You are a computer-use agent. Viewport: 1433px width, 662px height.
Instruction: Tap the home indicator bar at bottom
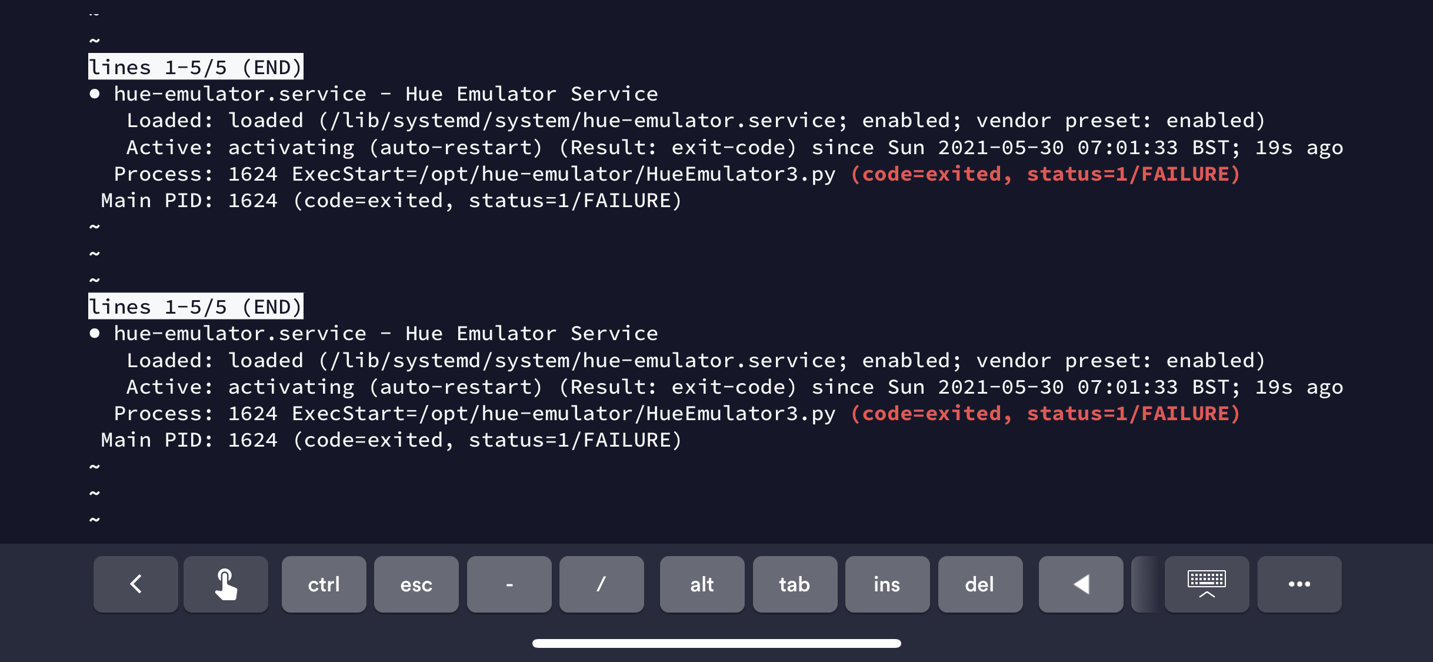pos(716,643)
